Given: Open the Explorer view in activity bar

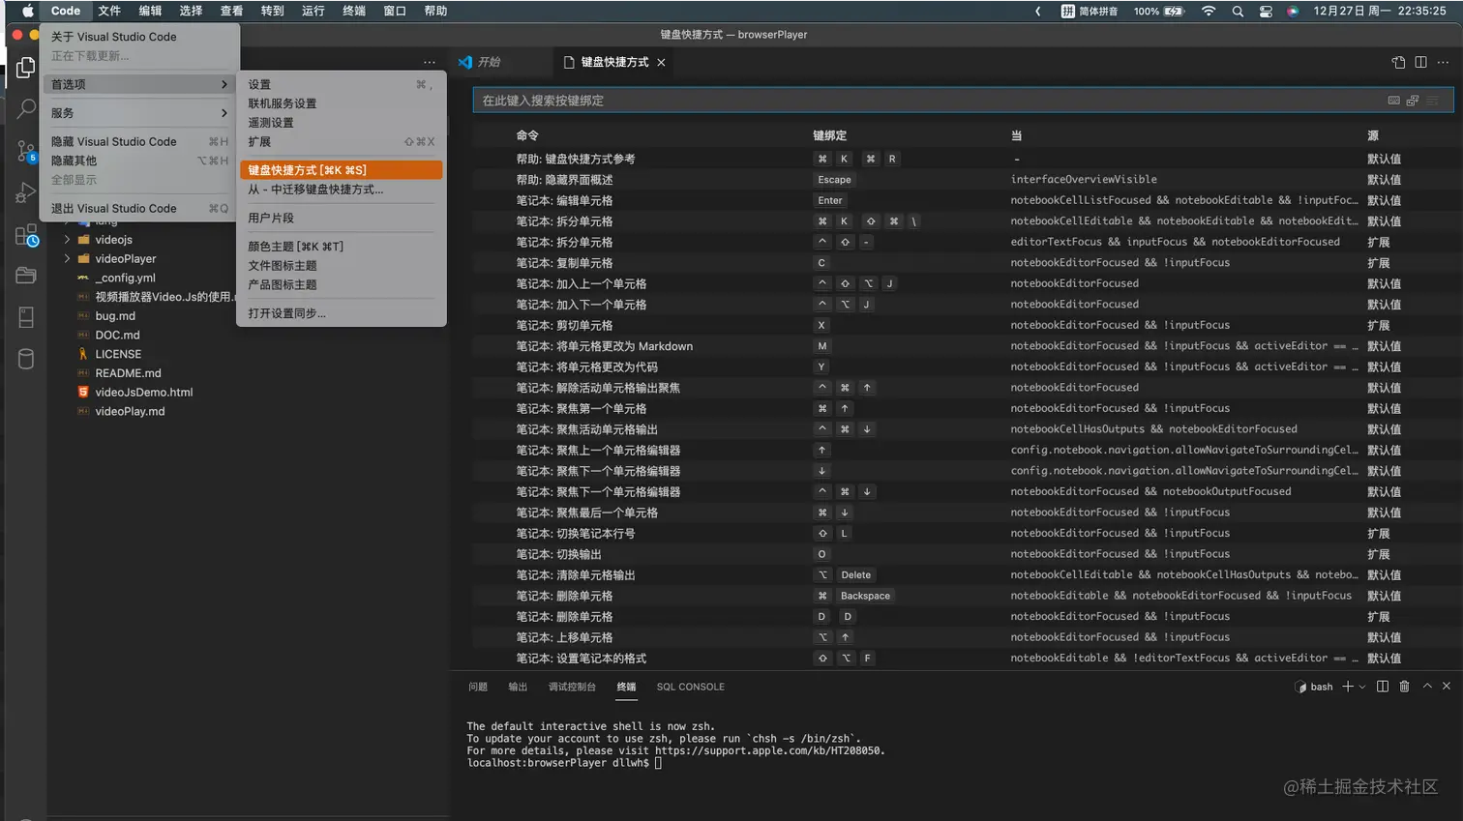Looking at the screenshot, I should [x=26, y=67].
